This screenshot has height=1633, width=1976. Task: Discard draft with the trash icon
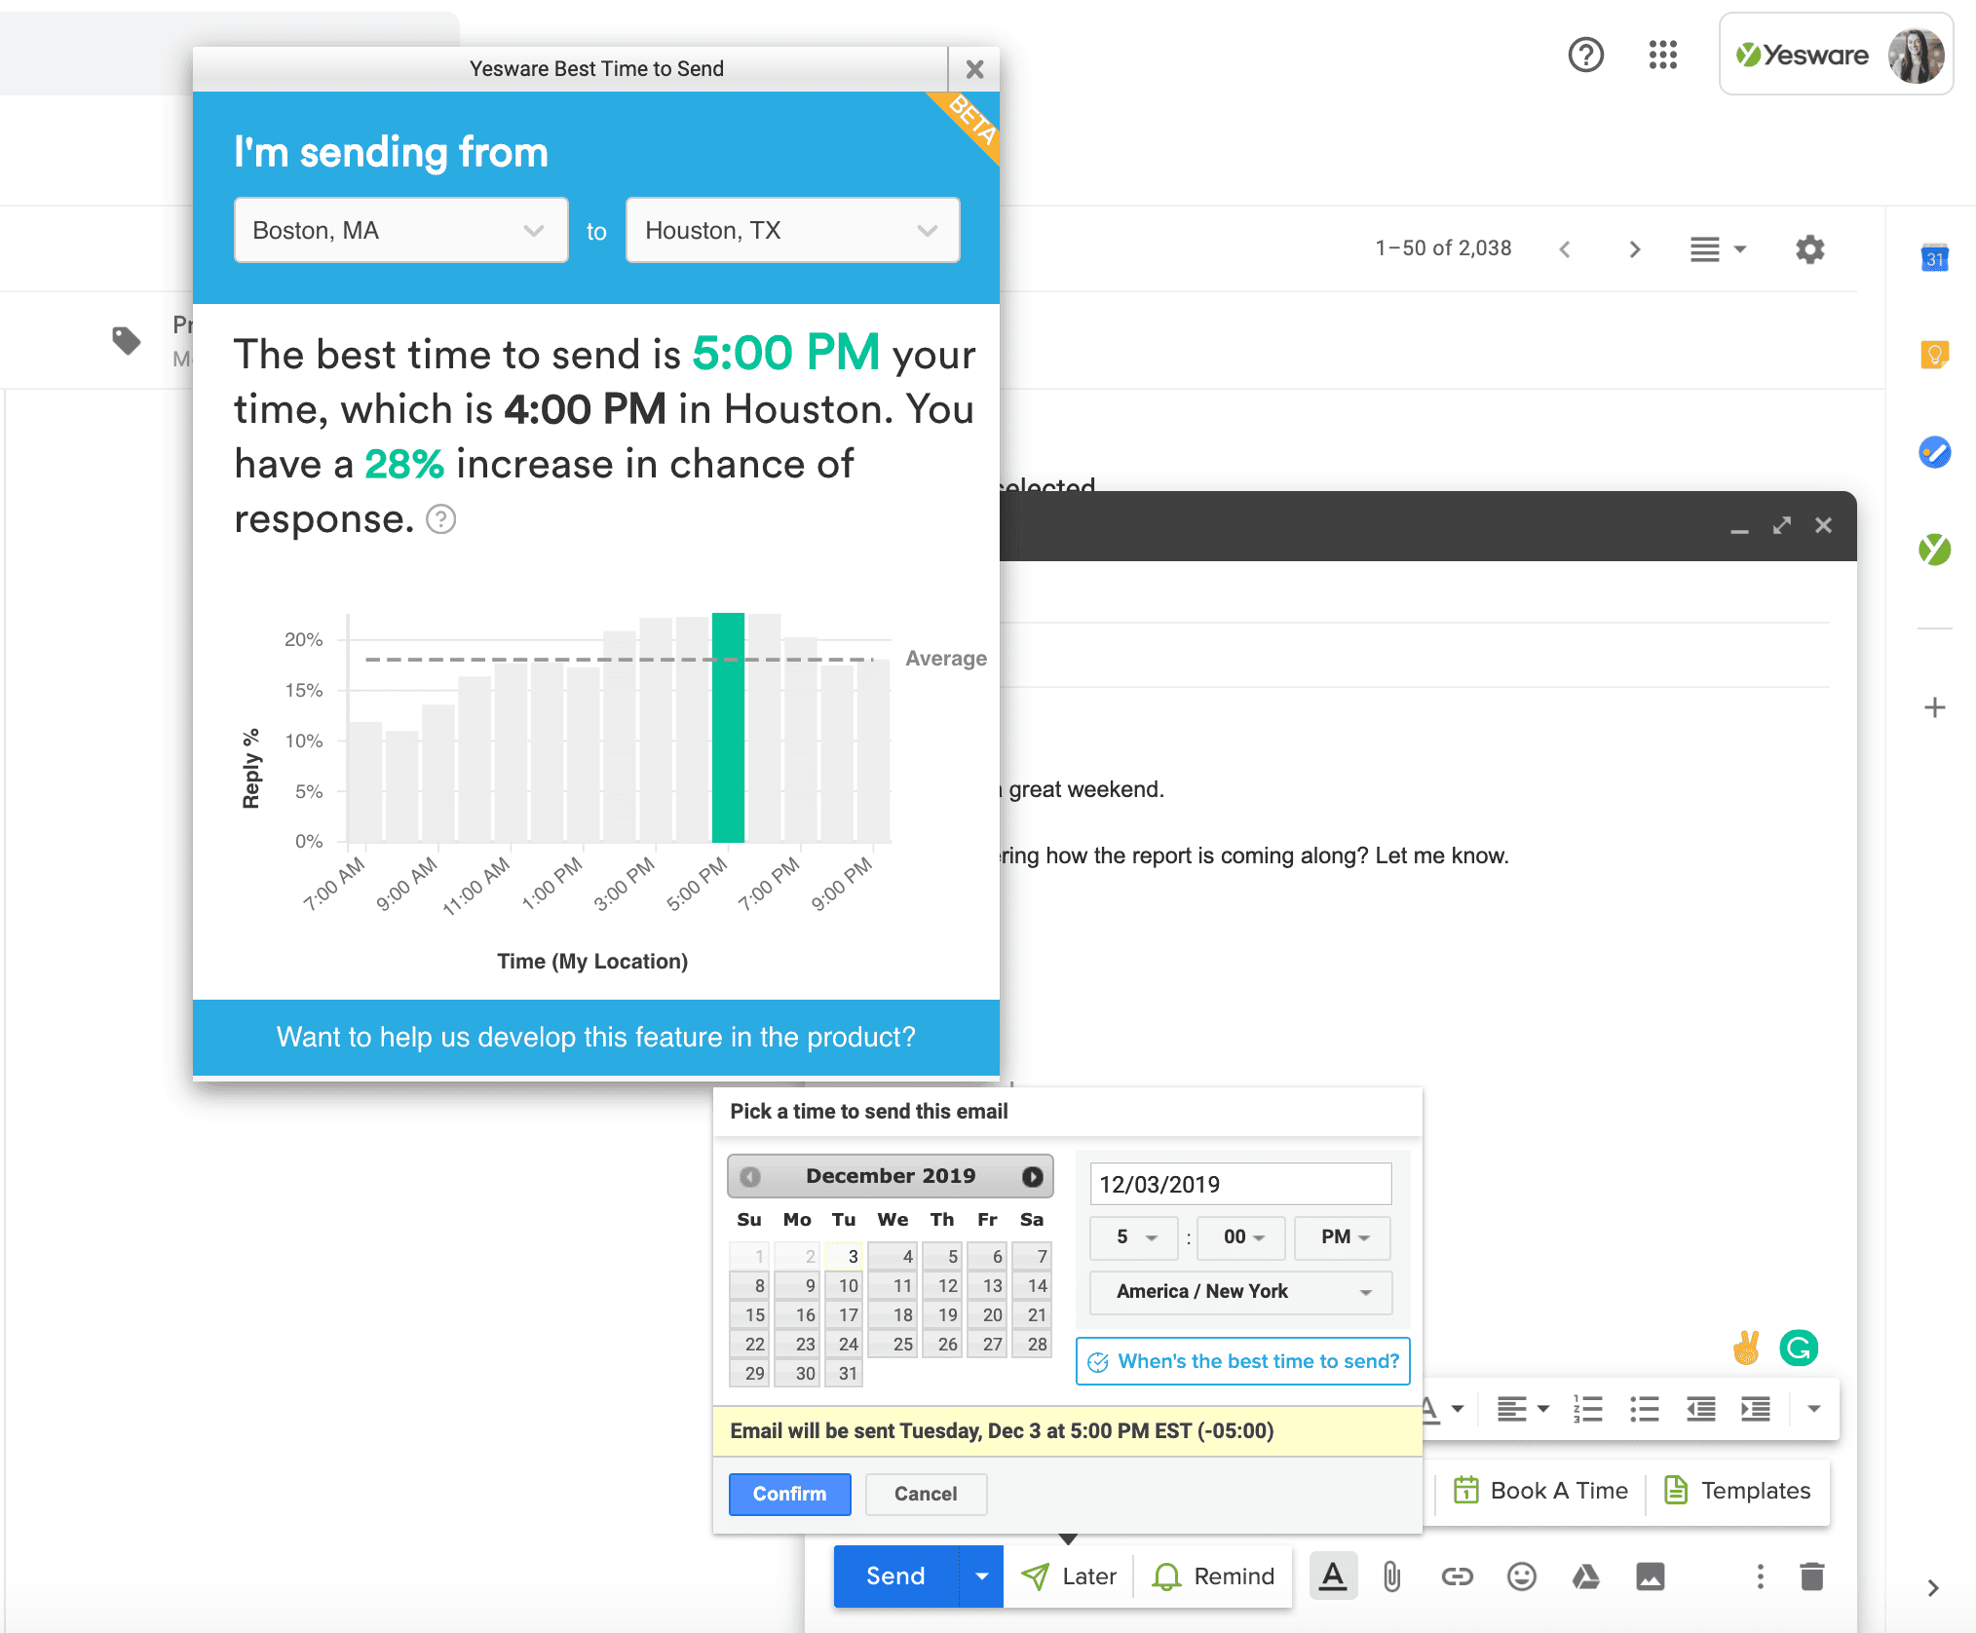1811,1576
